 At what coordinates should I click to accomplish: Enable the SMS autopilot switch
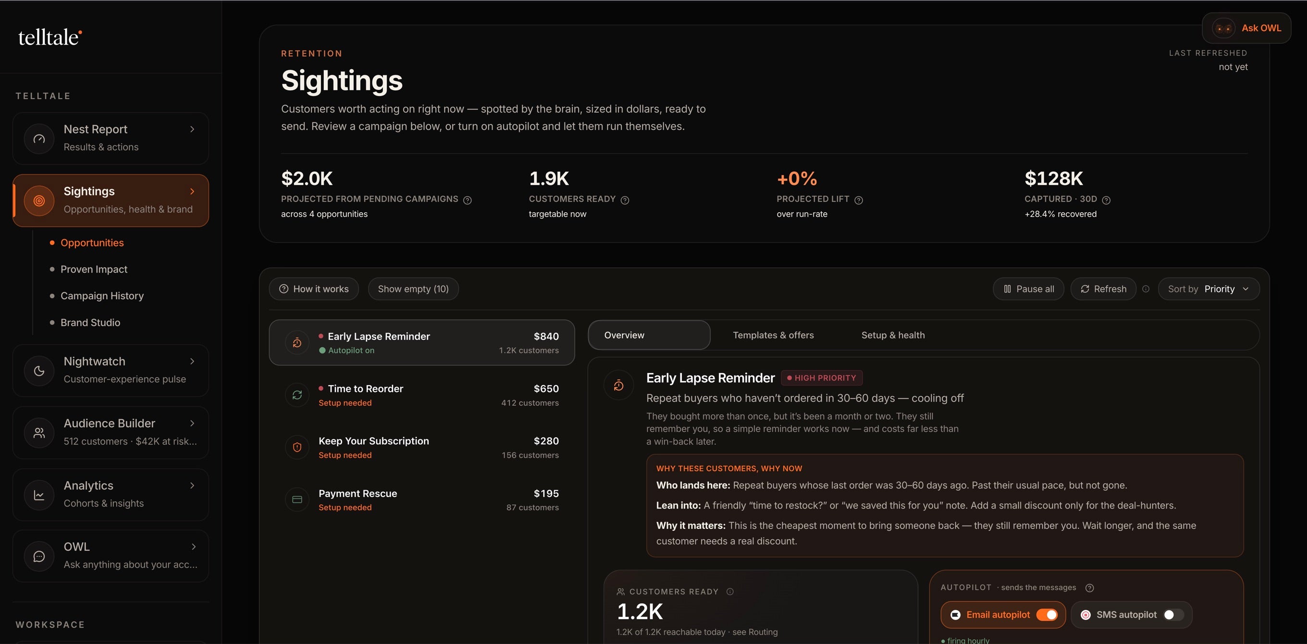(1173, 615)
